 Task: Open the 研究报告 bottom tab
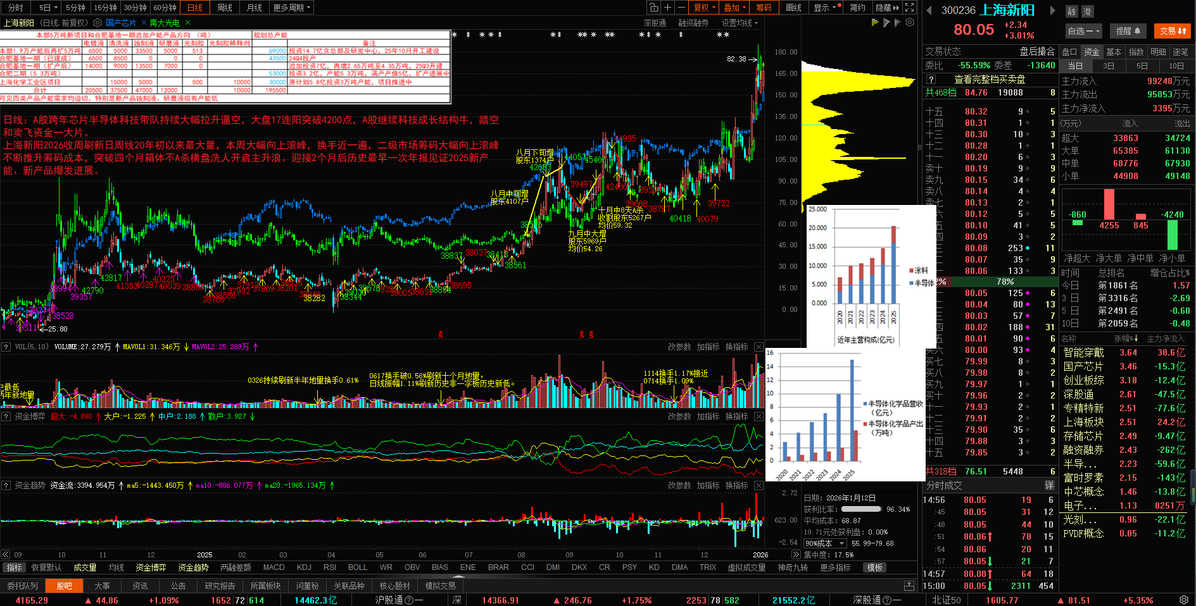coord(220,586)
